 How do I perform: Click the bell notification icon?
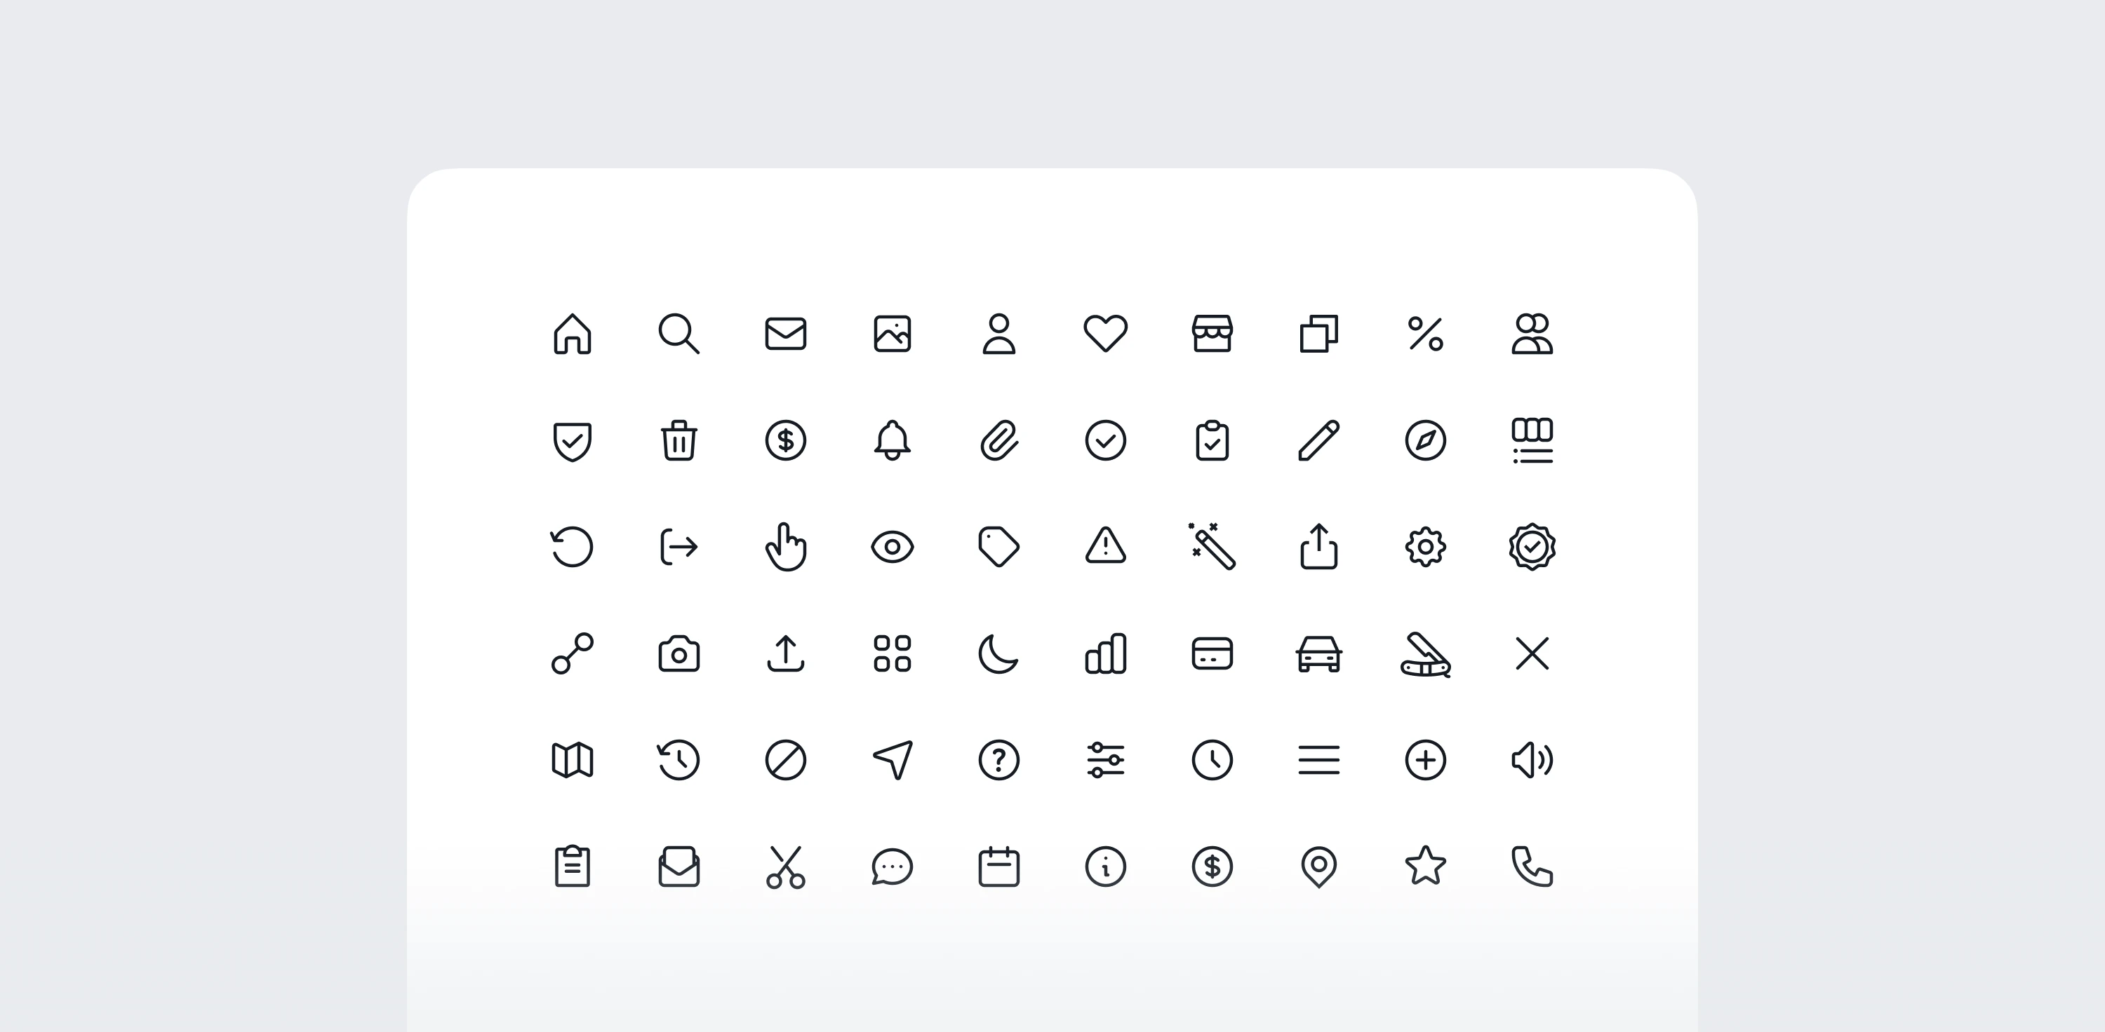tap(893, 441)
